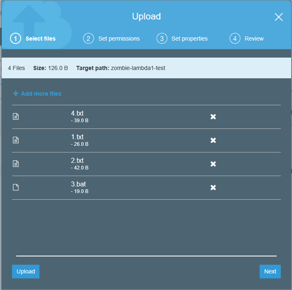Click the 4.txt document icon
Viewport: 292px width, 290px height.
(16, 117)
